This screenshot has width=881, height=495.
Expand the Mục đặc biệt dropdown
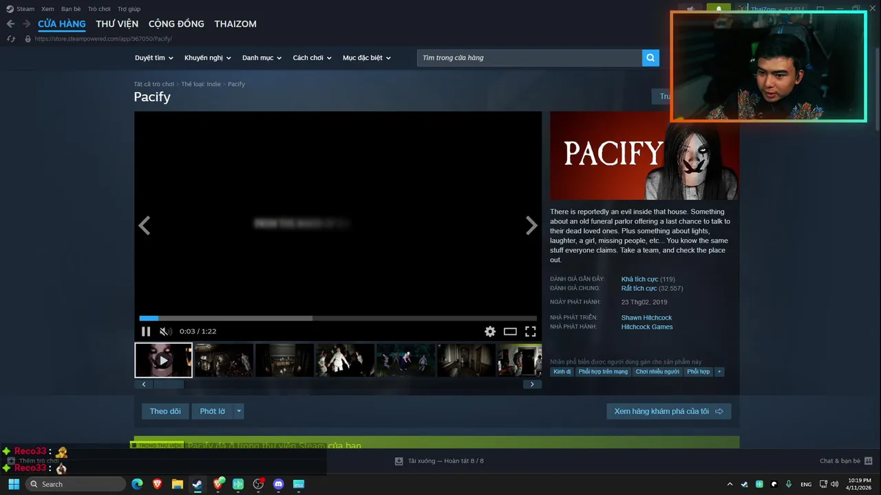pyautogui.click(x=367, y=58)
